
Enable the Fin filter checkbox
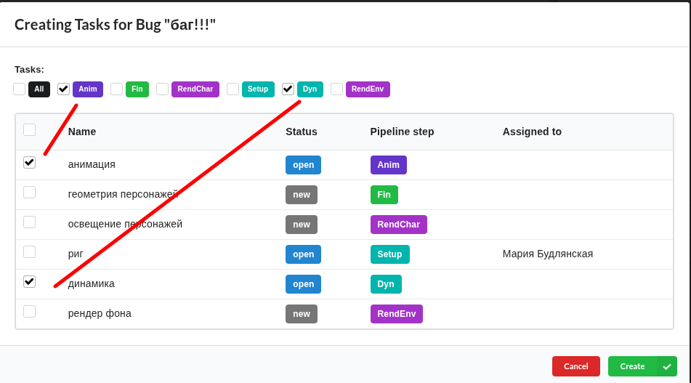(x=117, y=89)
